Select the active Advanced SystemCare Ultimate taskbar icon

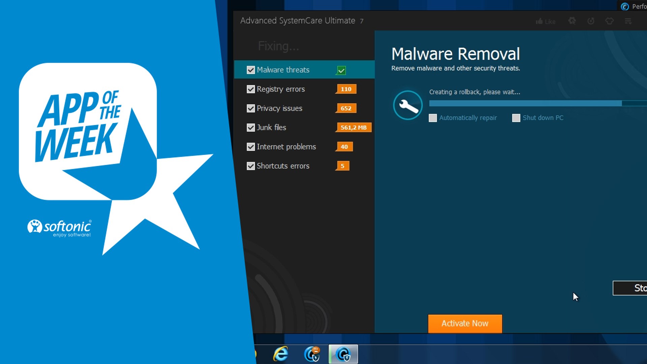point(344,354)
